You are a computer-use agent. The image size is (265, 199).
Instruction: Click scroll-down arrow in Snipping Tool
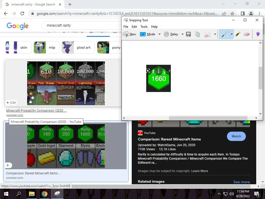(260, 114)
